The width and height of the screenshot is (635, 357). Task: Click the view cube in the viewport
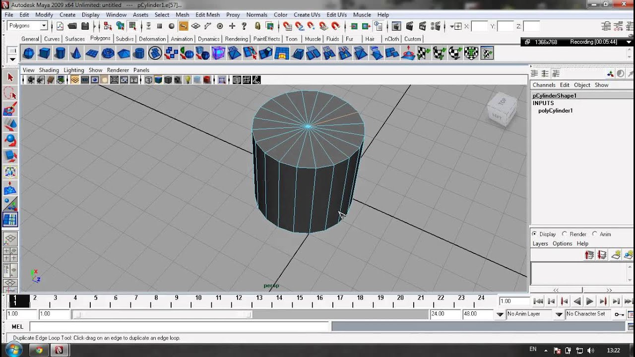(x=502, y=109)
